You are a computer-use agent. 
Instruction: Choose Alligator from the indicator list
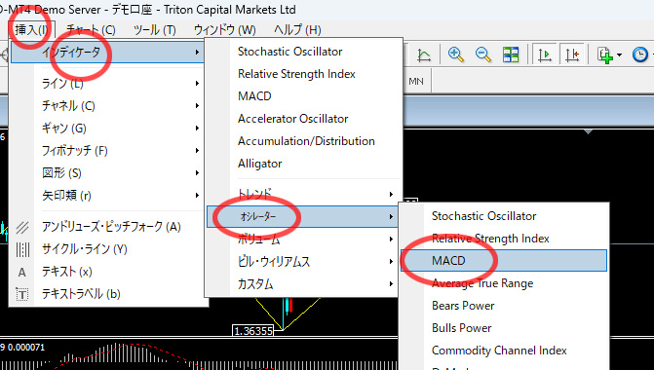260,164
